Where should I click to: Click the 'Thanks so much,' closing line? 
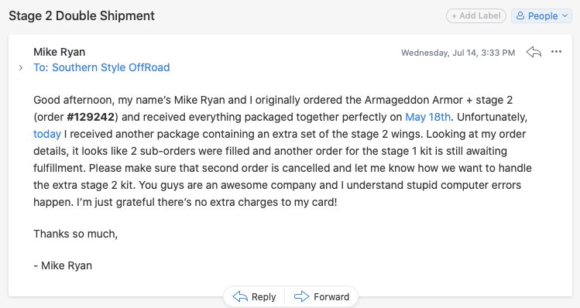point(75,234)
